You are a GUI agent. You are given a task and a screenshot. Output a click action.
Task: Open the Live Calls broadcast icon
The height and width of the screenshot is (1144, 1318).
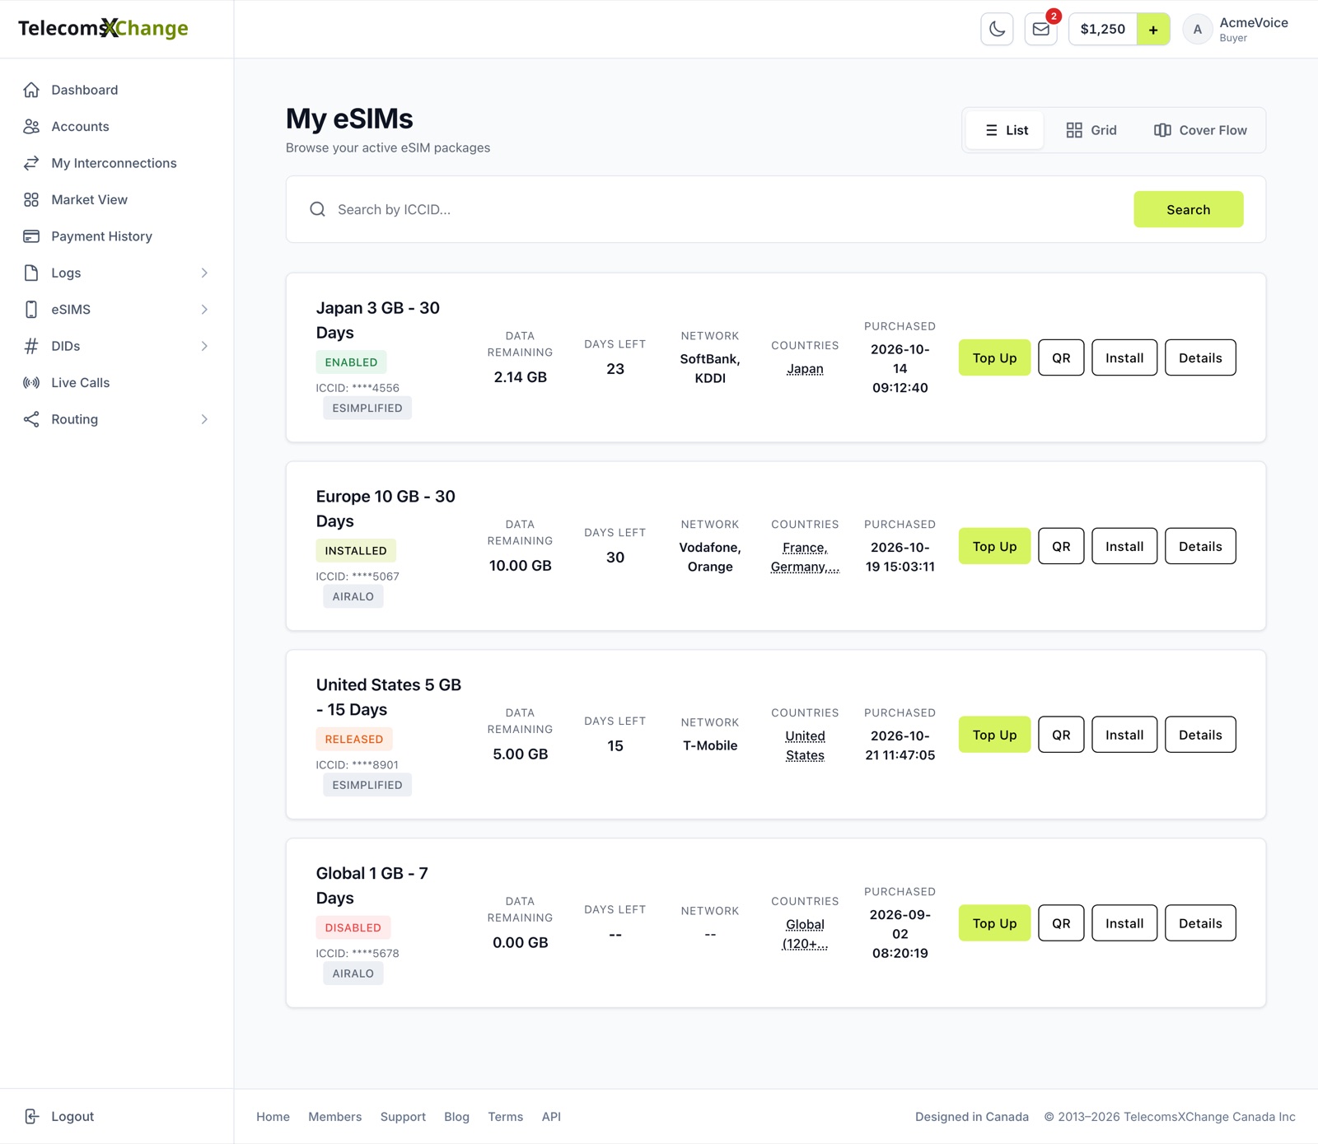point(31,382)
